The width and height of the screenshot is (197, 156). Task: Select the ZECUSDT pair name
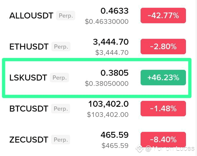coord(29,140)
